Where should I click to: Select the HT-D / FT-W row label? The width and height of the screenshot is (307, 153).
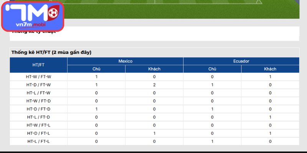pyautogui.click(x=38, y=85)
